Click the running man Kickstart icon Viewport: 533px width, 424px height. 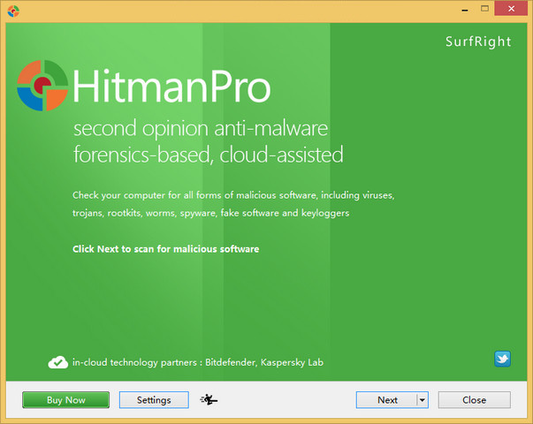click(209, 400)
